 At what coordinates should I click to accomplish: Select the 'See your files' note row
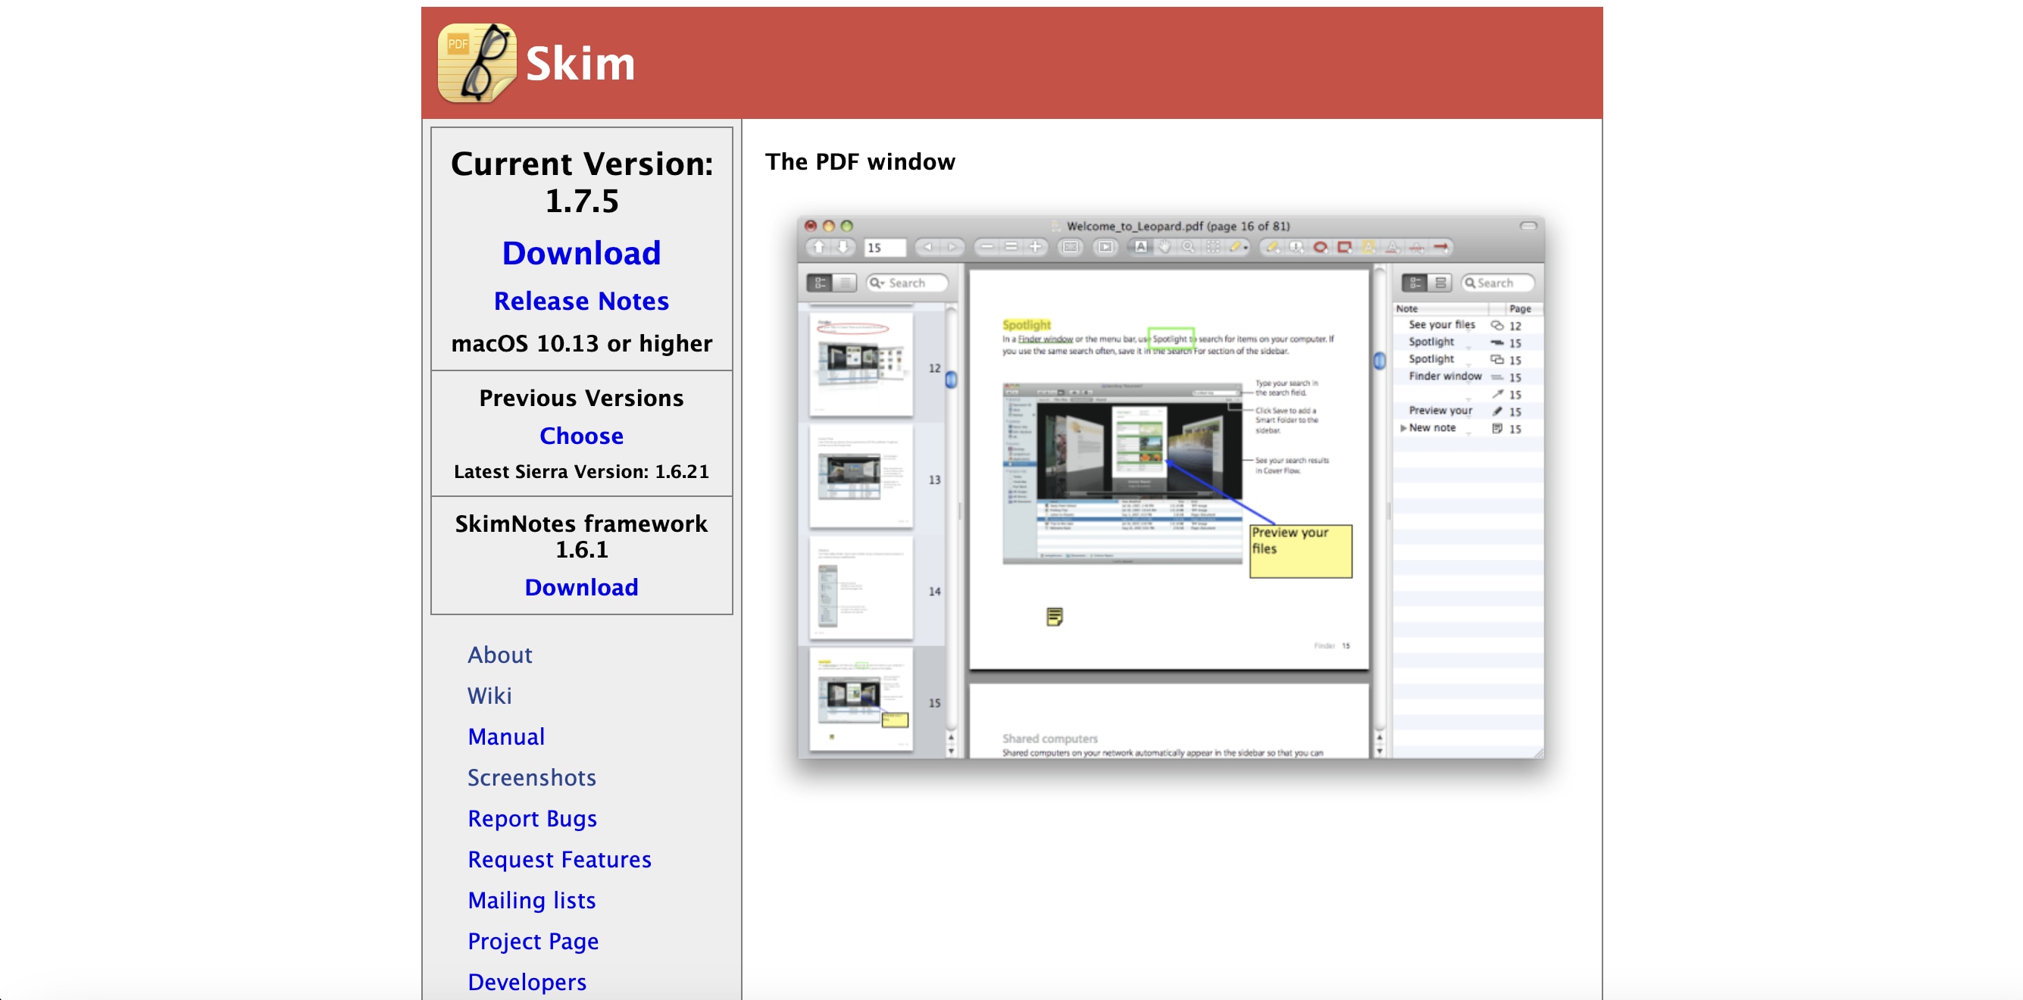(1468, 325)
